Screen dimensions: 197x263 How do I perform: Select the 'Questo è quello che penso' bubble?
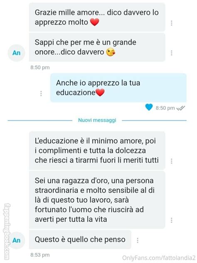[80, 239]
